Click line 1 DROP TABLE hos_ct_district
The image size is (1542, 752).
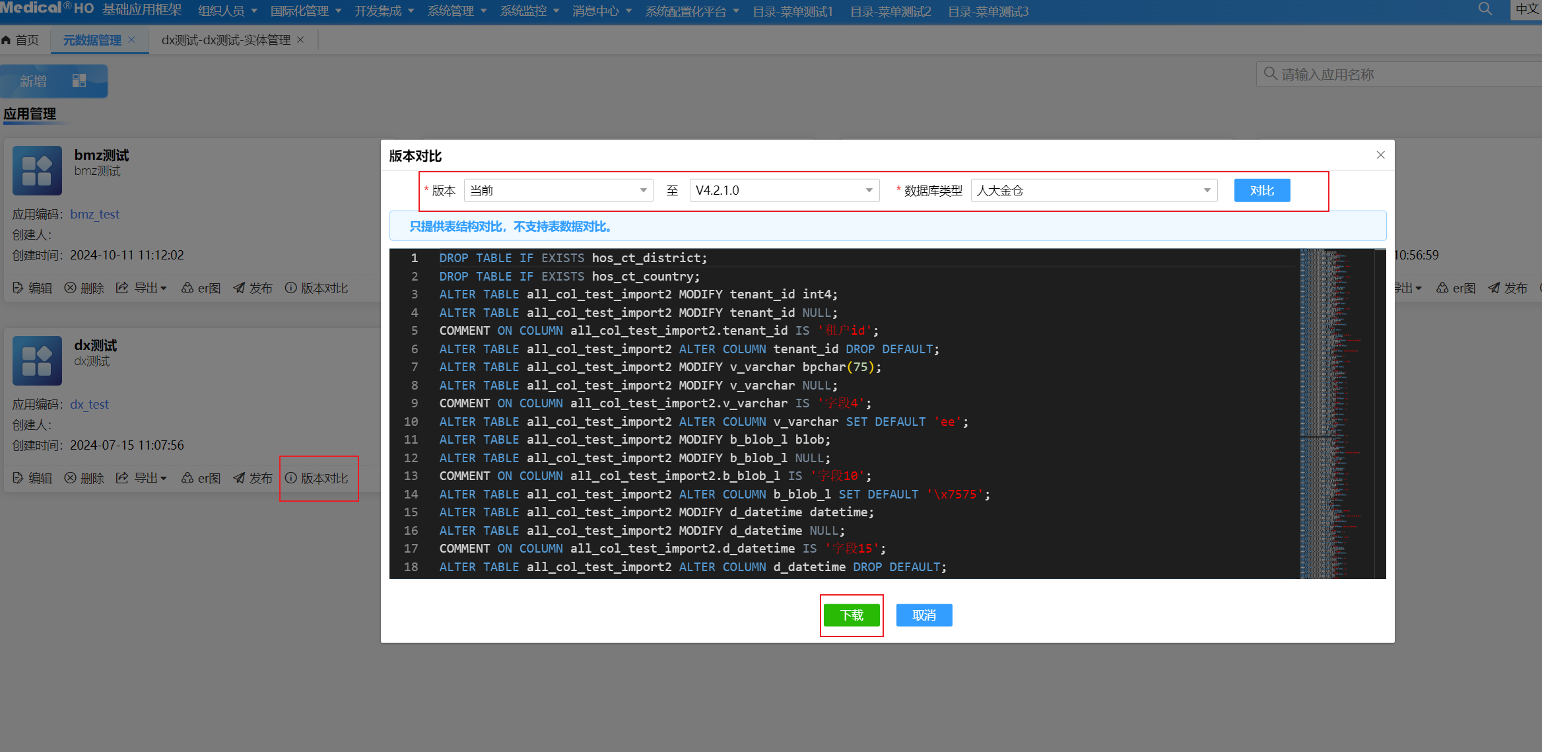[573, 258]
